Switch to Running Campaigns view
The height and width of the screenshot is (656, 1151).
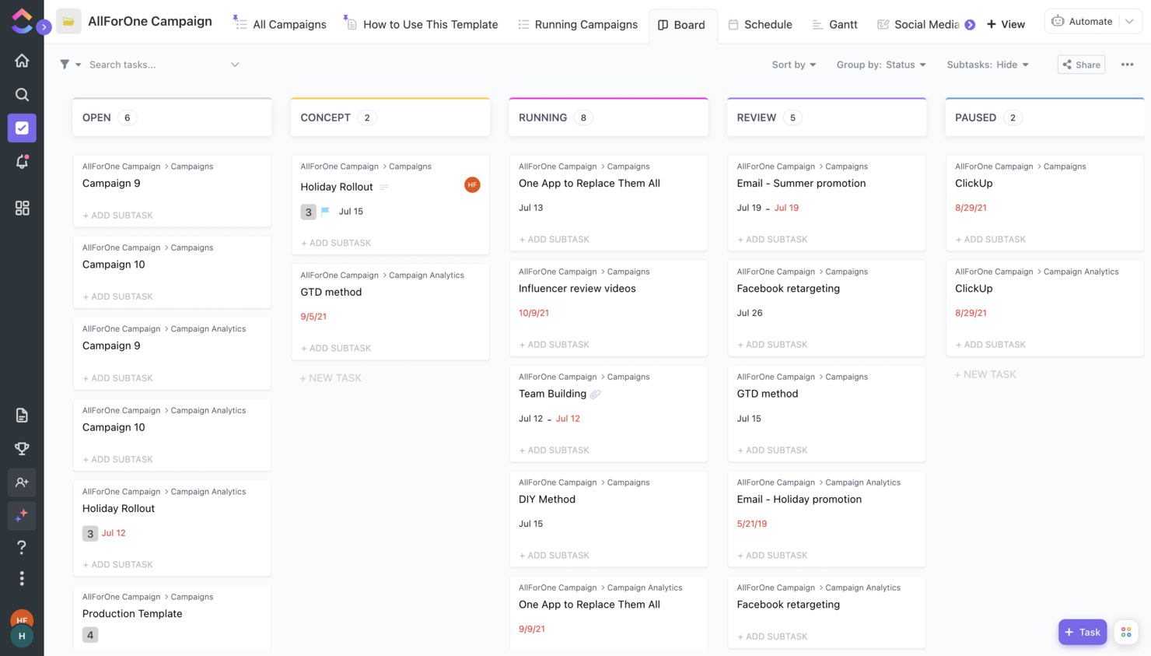[x=578, y=24]
